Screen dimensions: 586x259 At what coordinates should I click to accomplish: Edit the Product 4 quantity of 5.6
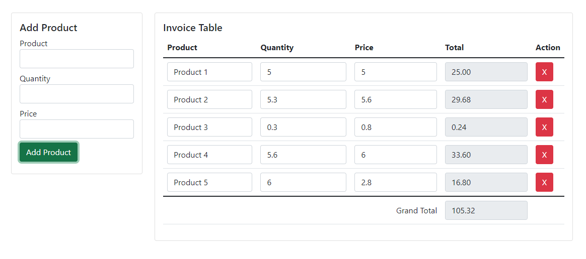[x=303, y=155]
